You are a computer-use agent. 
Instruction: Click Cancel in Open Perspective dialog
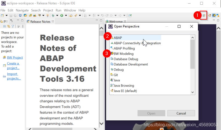click(181, 113)
